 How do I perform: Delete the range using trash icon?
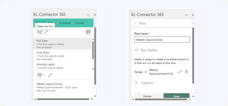tap(186, 72)
